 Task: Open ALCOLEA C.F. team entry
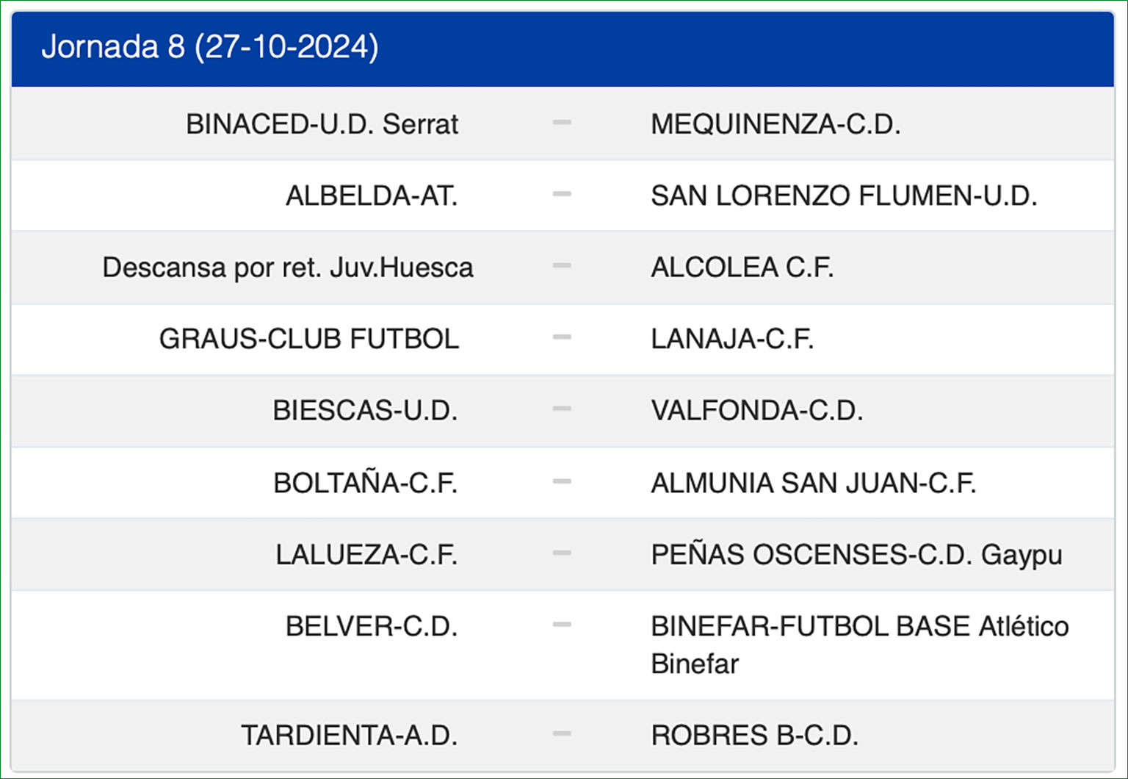point(742,268)
